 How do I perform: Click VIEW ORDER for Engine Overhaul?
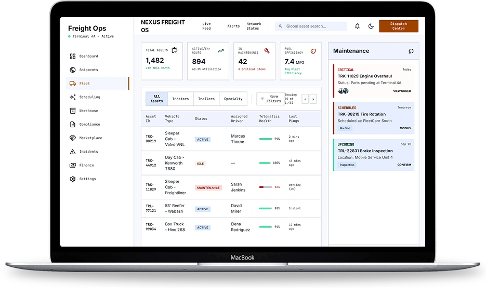pyautogui.click(x=402, y=91)
